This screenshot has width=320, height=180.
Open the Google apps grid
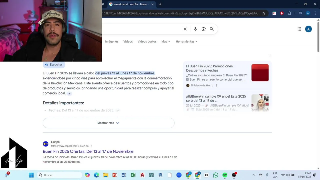(299, 29)
